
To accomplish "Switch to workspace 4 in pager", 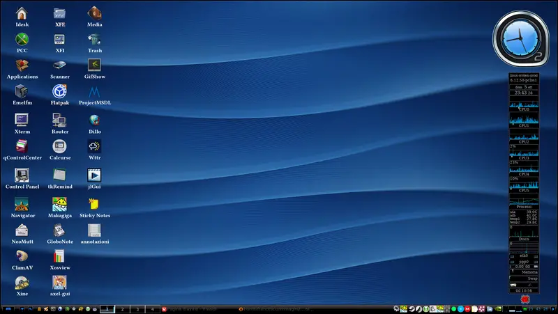I will pyautogui.click(x=153, y=309).
